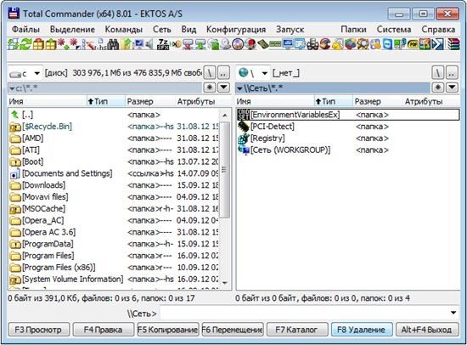Screen dimensions: 467x345
Task: Open left panel directory history dropdown arrow
Action: tap(224, 88)
